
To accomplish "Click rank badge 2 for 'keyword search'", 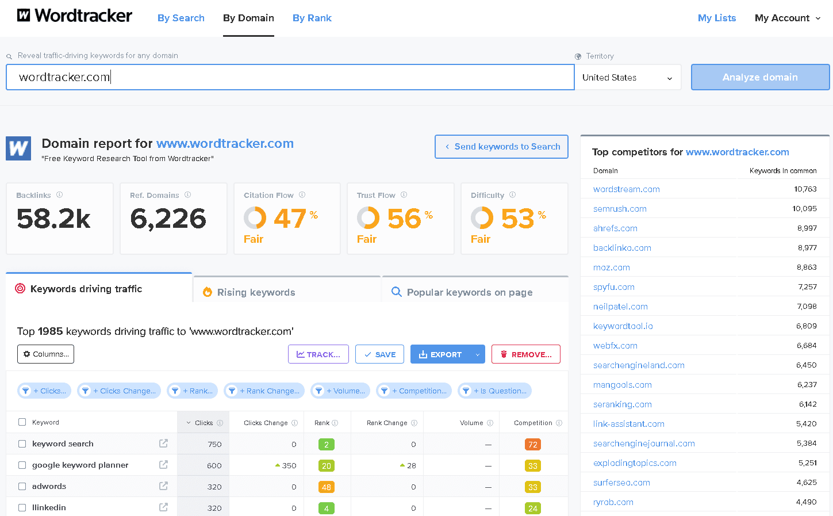I will tap(327, 444).
